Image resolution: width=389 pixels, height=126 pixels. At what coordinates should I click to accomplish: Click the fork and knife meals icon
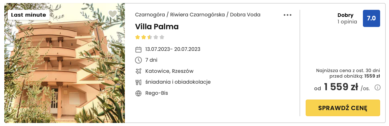pos(138,82)
